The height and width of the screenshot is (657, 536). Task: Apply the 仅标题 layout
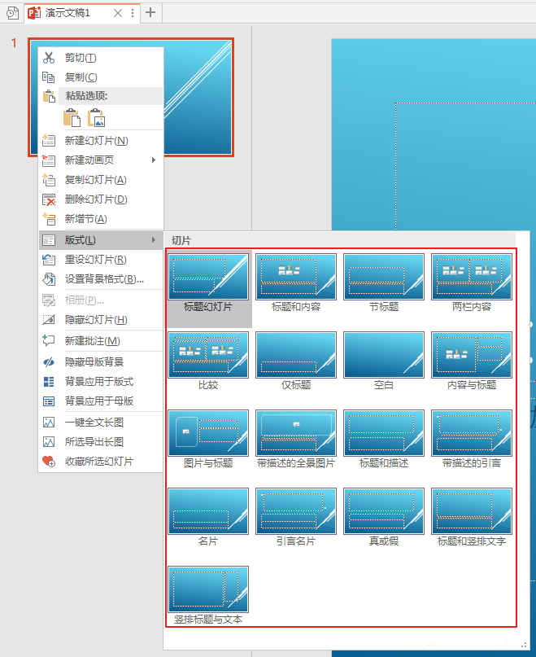click(296, 361)
